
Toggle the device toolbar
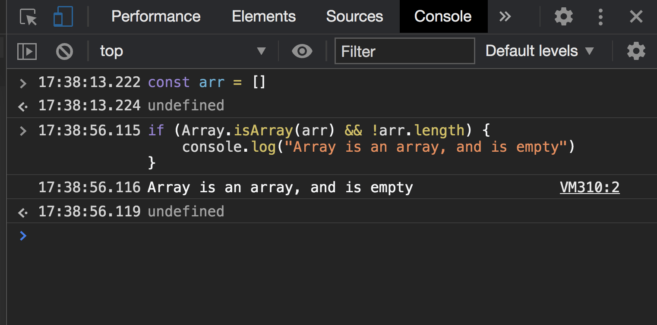[x=63, y=16]
